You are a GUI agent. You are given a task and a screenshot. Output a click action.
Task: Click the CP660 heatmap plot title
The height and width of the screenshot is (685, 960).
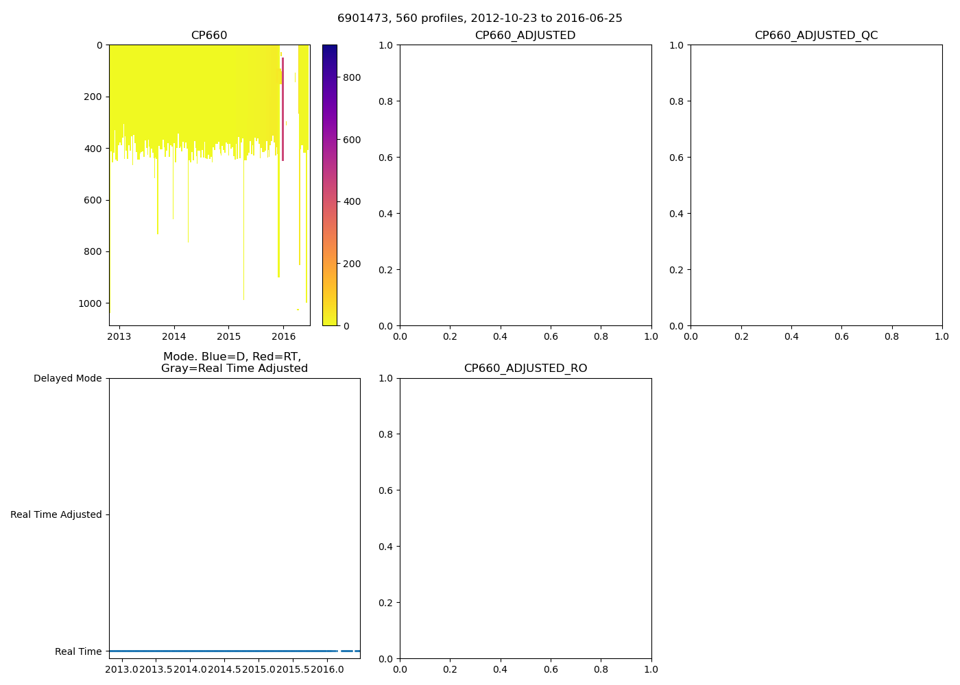coord(209,36)
